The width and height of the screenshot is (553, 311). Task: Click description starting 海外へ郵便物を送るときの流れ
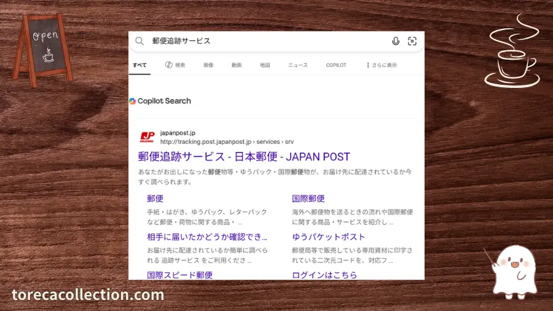(352, 217)
